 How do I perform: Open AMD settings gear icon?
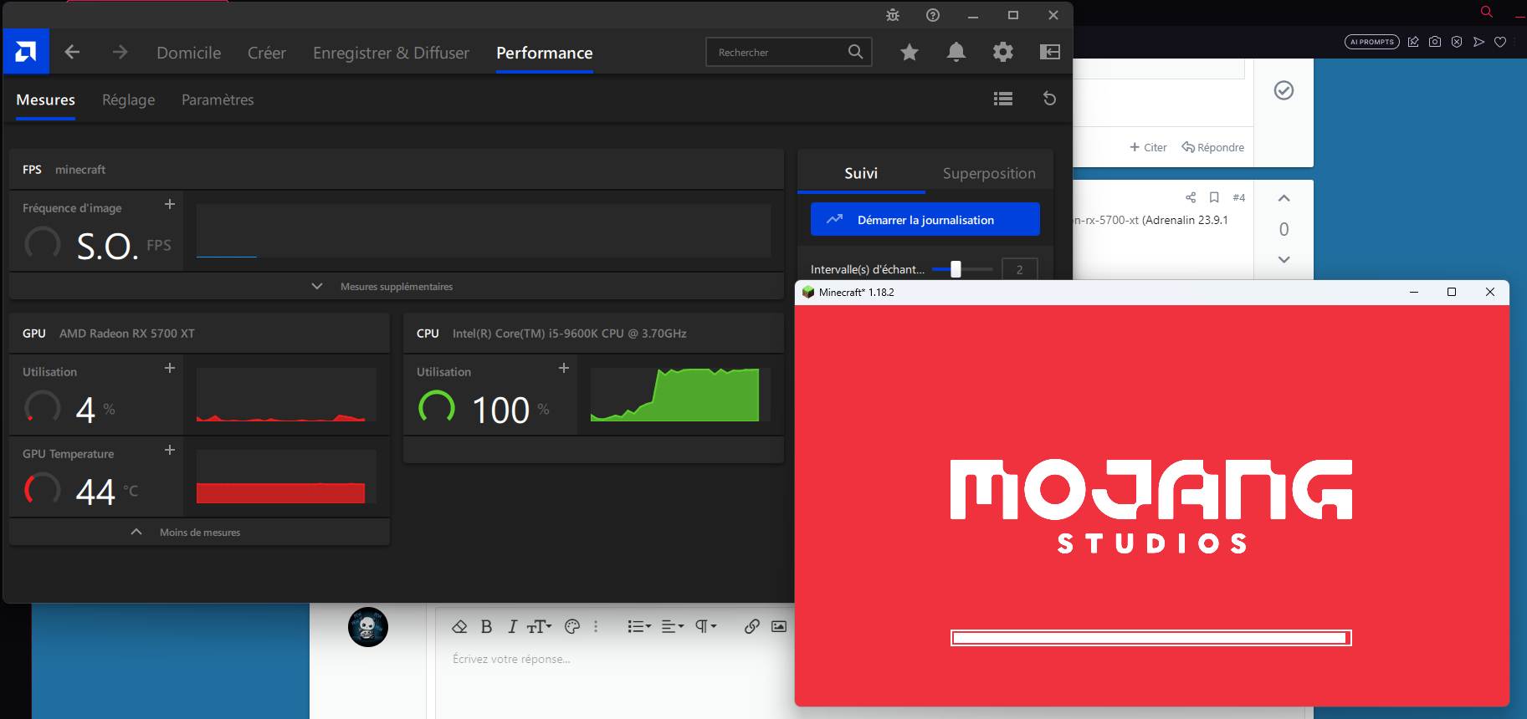point(1003,52)
